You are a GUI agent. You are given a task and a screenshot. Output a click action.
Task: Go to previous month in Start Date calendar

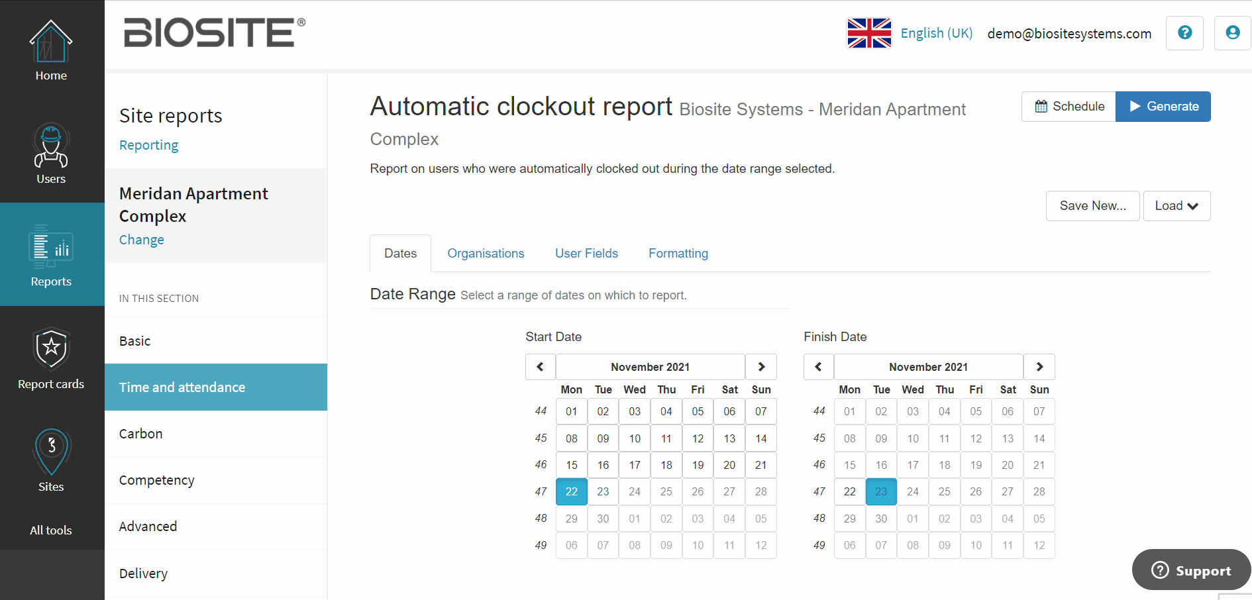point(541,367)
